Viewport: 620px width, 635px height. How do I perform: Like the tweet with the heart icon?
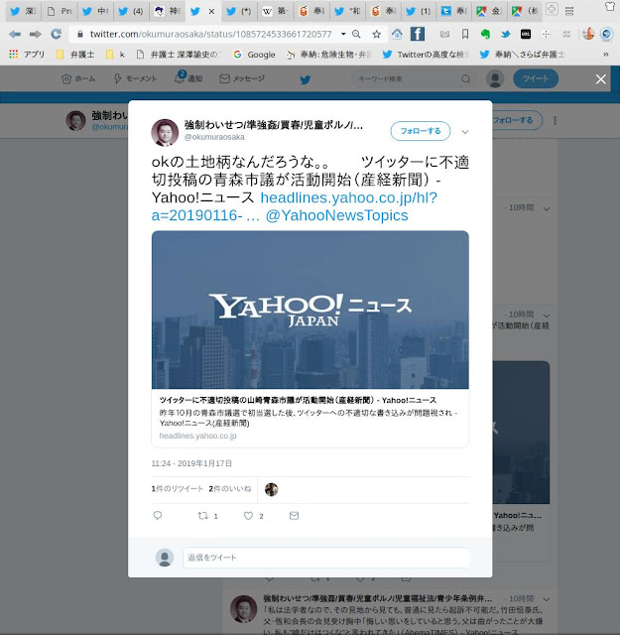coord(248,516)
